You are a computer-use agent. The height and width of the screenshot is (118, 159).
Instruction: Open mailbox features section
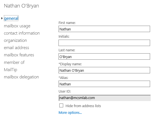tap(19, 55)
